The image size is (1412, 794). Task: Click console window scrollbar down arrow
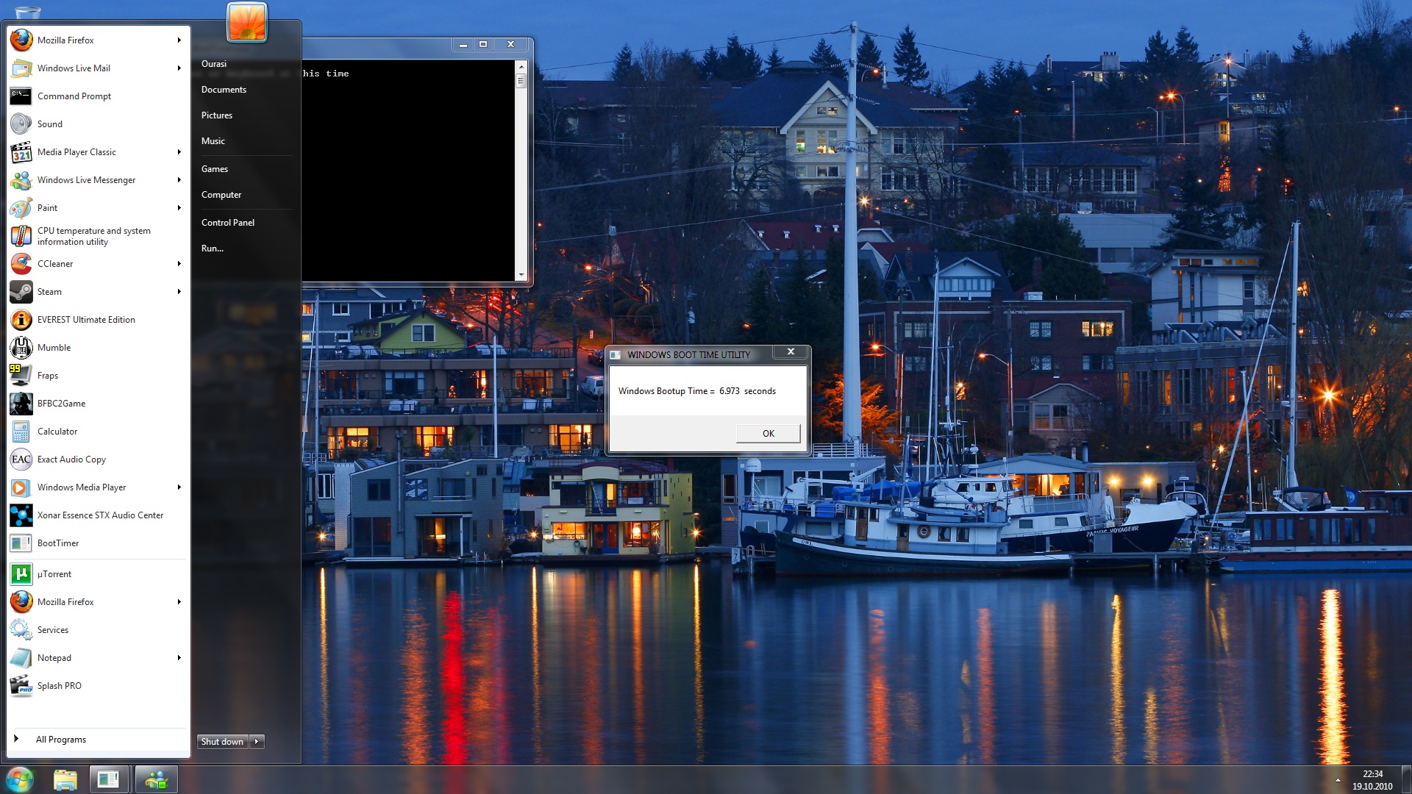(521, 275)
